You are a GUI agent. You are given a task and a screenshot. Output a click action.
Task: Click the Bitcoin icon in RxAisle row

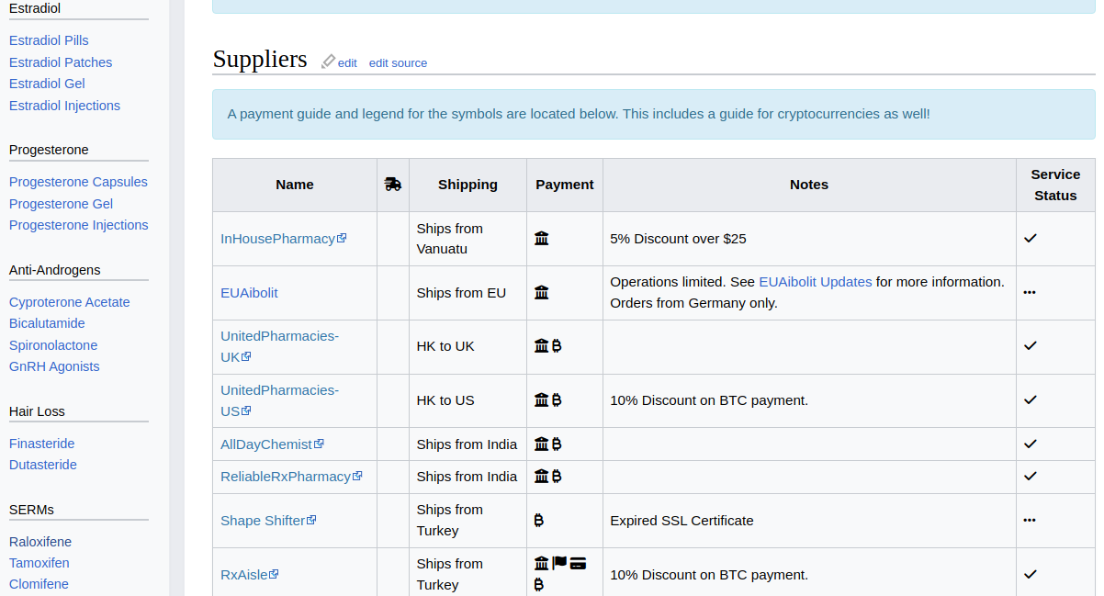(539, 585)
